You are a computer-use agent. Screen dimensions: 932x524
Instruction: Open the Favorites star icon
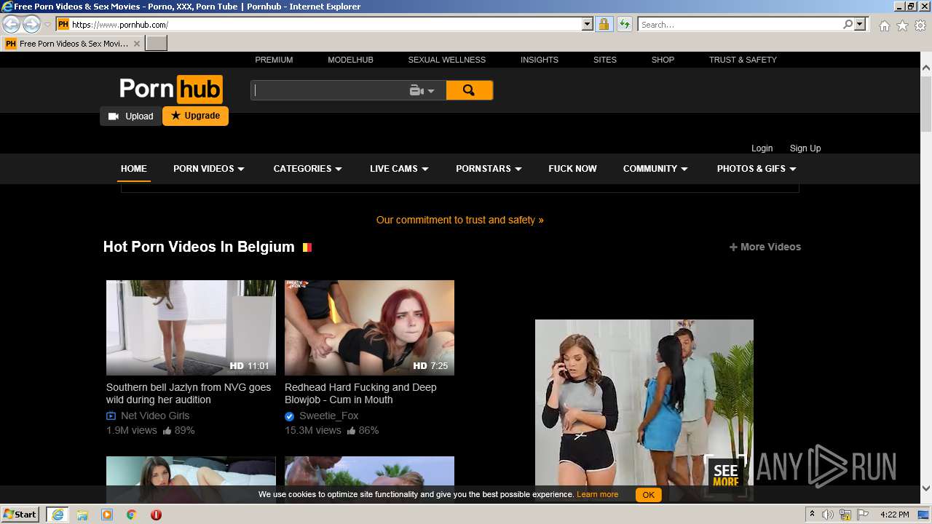[902, 25]
